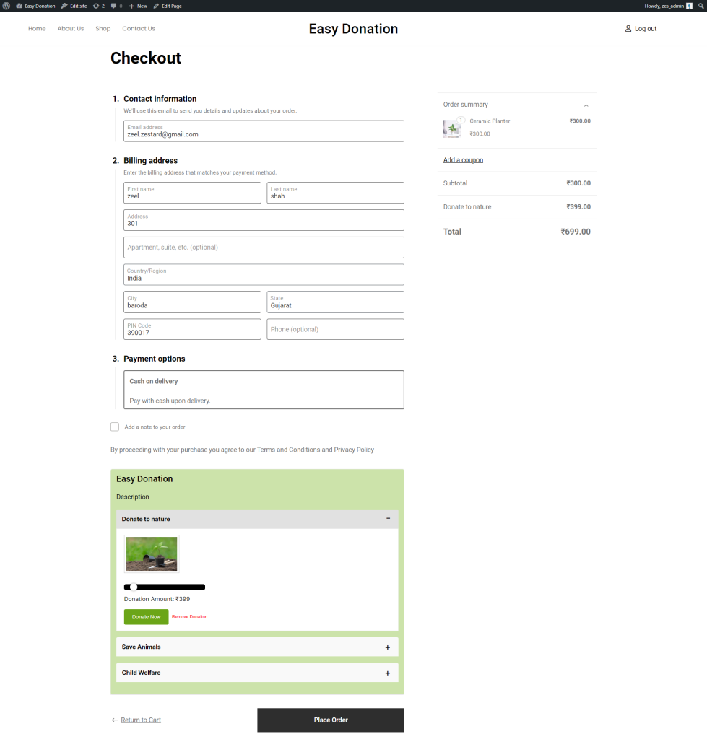Open the State dropdown showing Gujarat
The width and height of the screenshot is (707, 752).
(335, 302)
